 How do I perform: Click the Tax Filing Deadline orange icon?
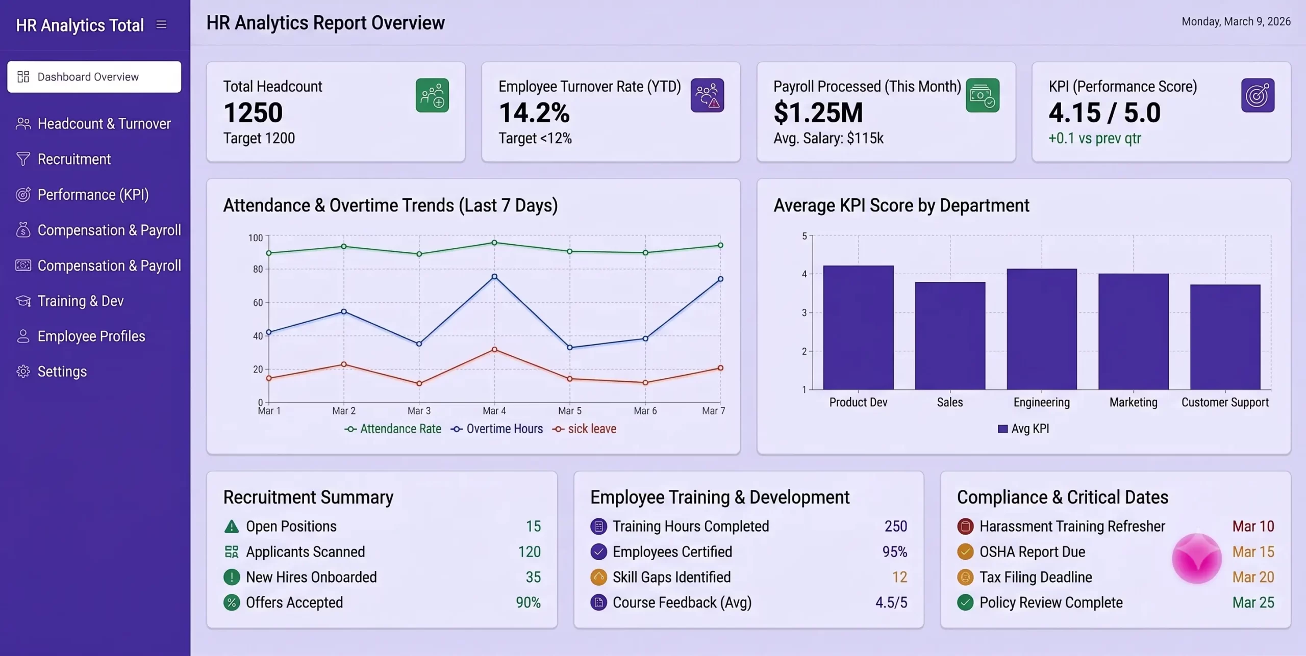pos(965,577)
